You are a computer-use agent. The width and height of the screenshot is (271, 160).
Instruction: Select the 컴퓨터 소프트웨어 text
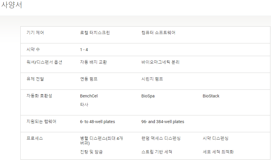158,33
